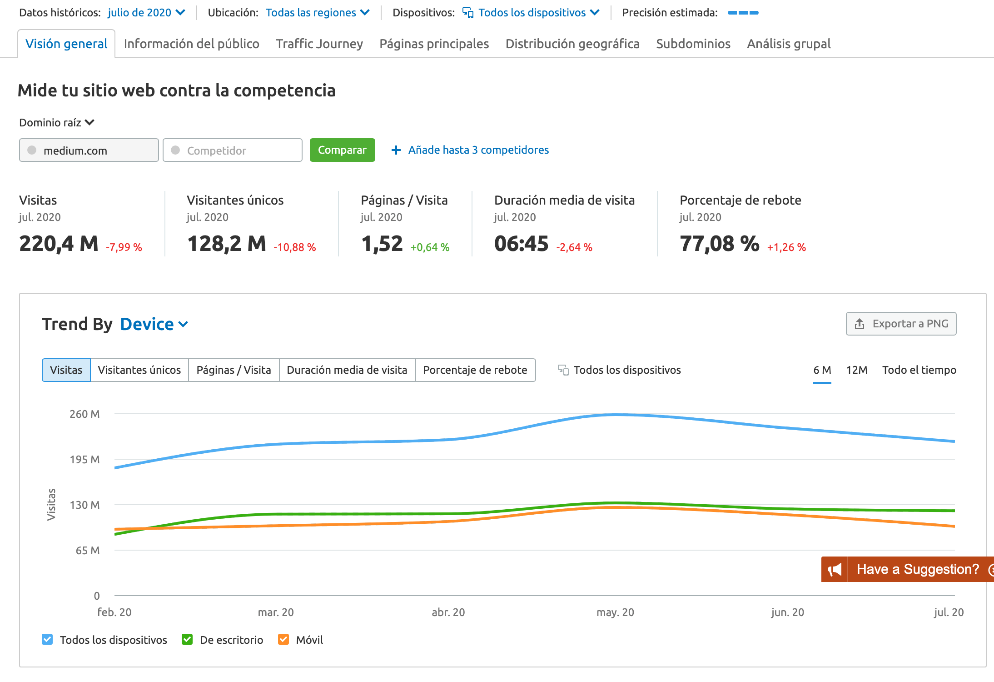Click the Visitas value 220,4 M
The height and width of the screenshot is (682, 994).
tap(59, 244)
